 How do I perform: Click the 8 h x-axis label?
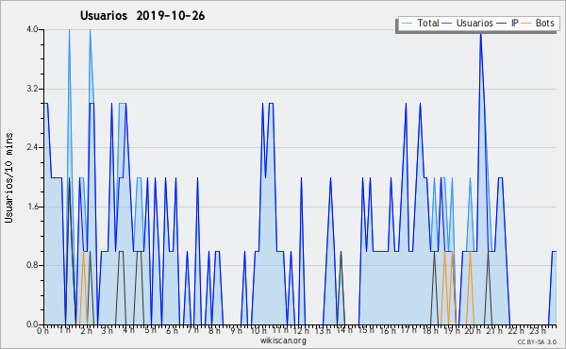(x=214, y=331)
